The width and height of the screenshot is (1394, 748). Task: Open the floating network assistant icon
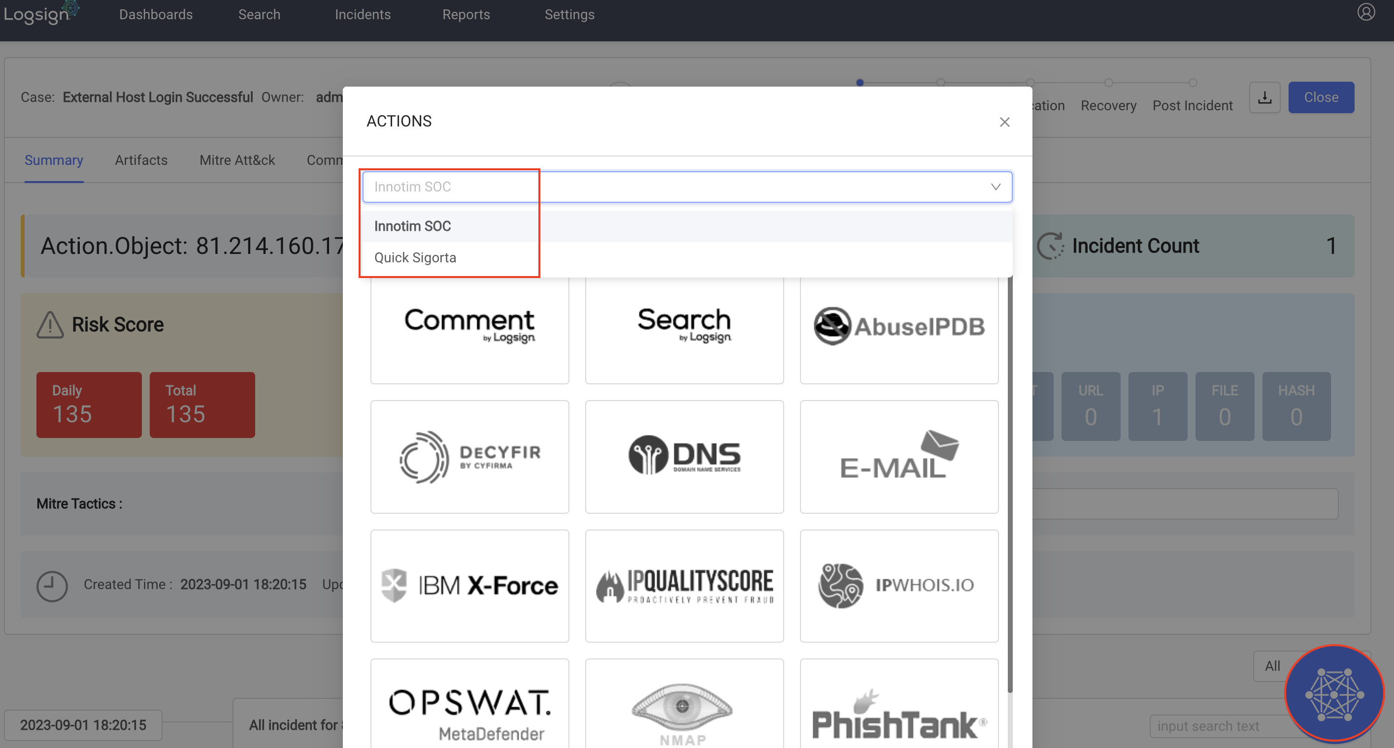point(1333,693)
